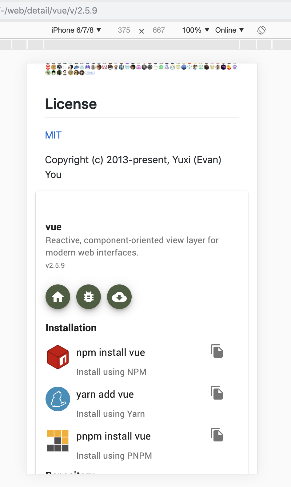Open the Online throttling dropdown
The height and width of the screenshot is (487, 291).
point(229,30)
